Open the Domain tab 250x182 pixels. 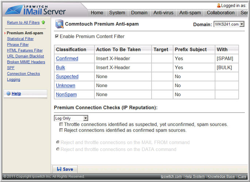pos(139,13)
